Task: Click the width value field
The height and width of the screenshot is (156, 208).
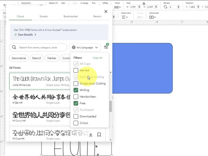Action: click(134, 7)
